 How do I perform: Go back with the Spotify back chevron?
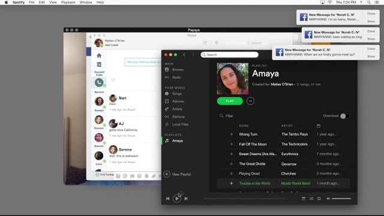(x=184, y=55)
